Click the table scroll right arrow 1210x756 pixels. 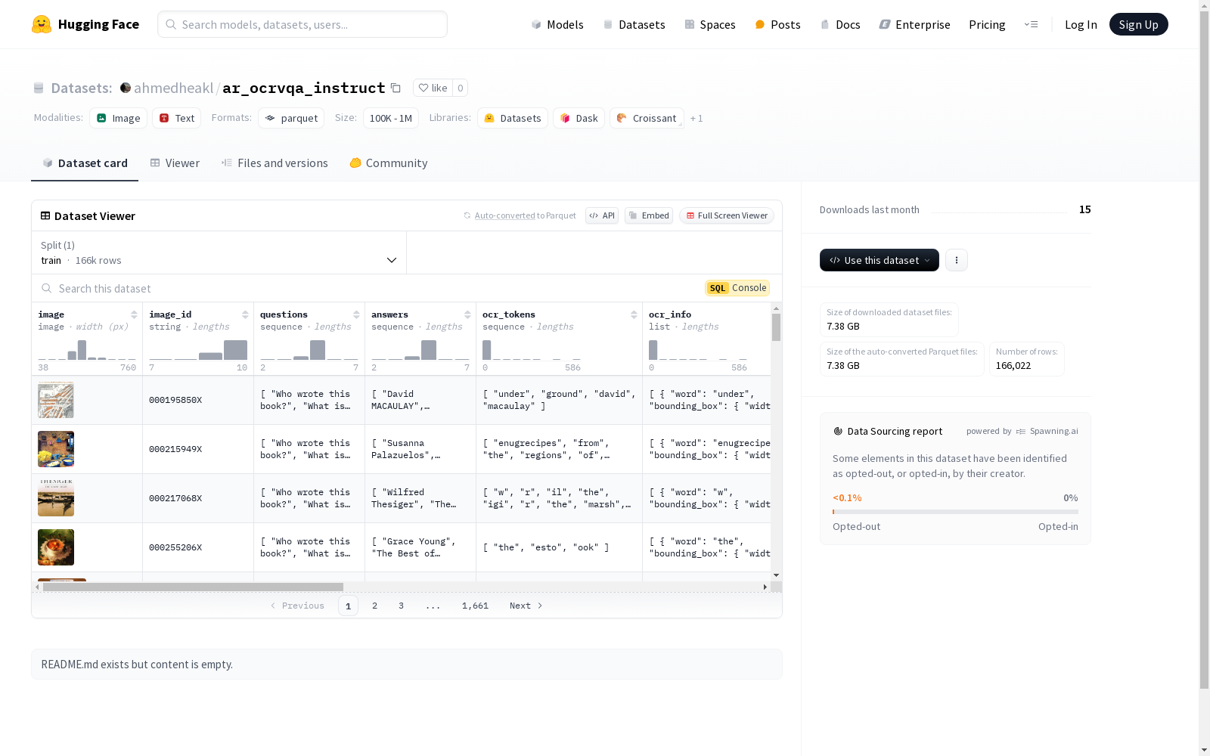(765, 587)
